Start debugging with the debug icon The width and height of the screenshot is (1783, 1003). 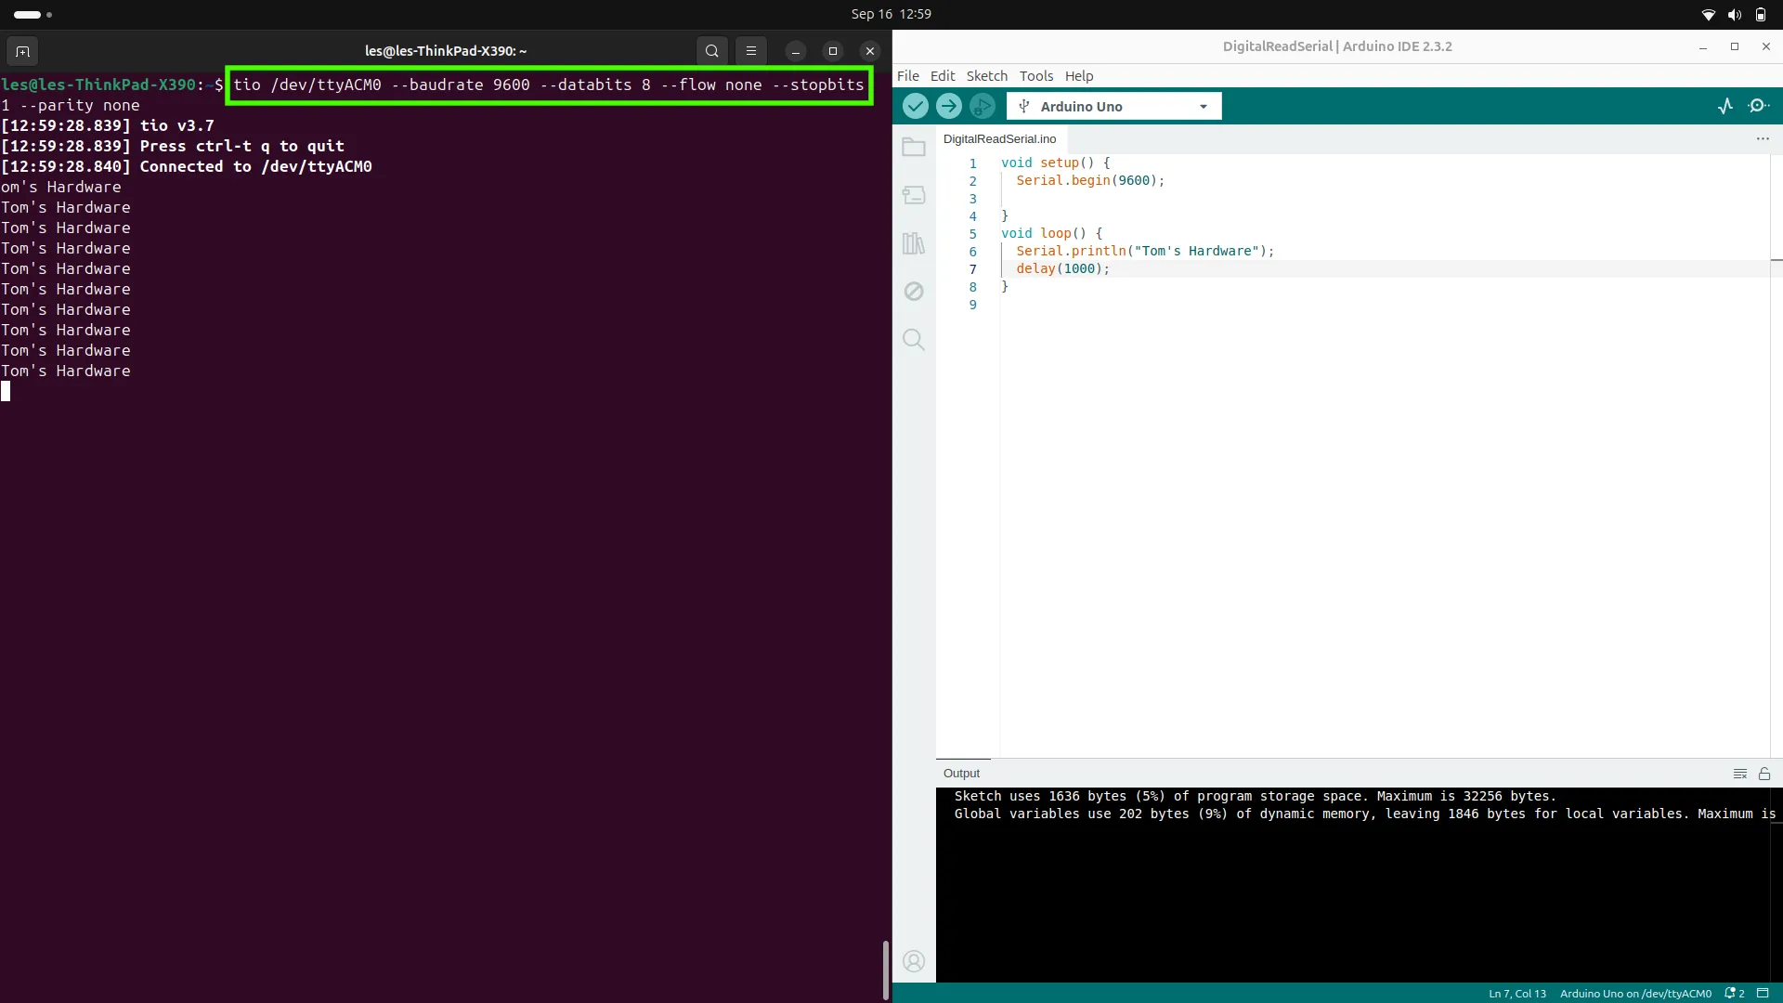982,107
